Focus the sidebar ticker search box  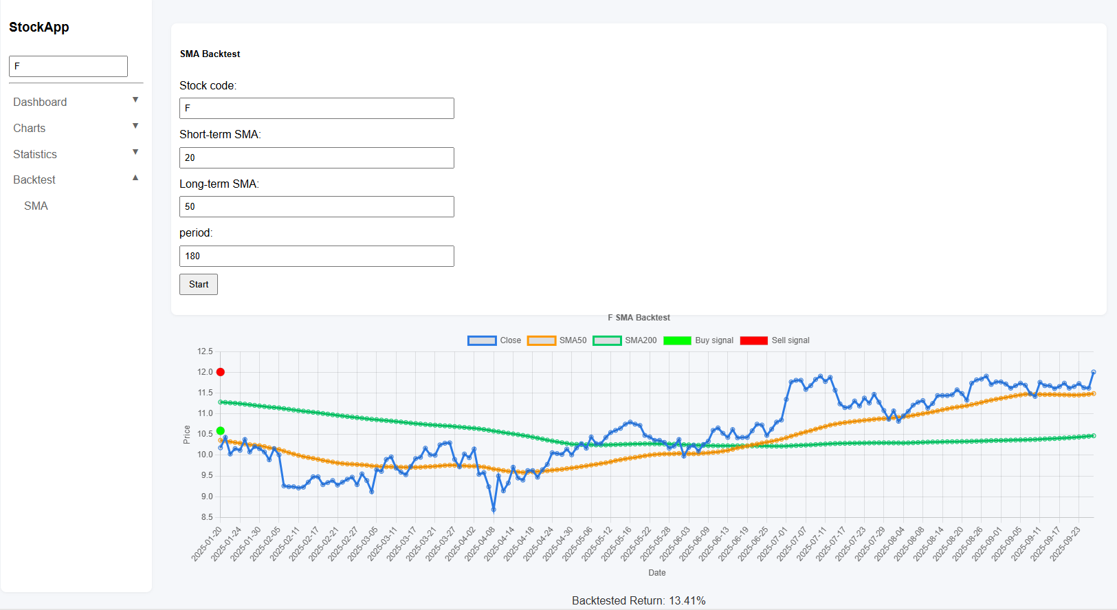pos(68,67)
